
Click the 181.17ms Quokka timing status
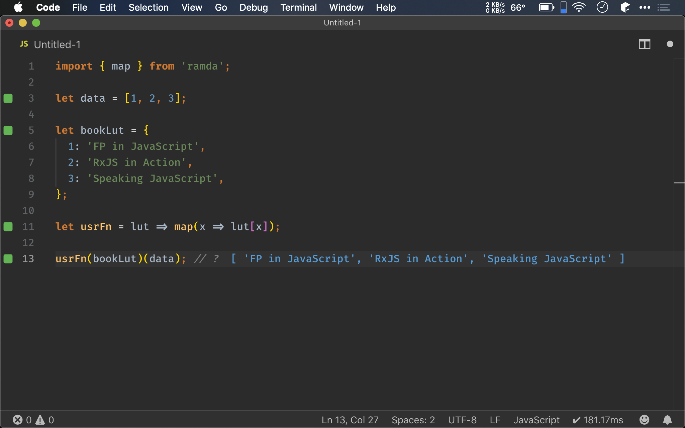coord(598,420)
